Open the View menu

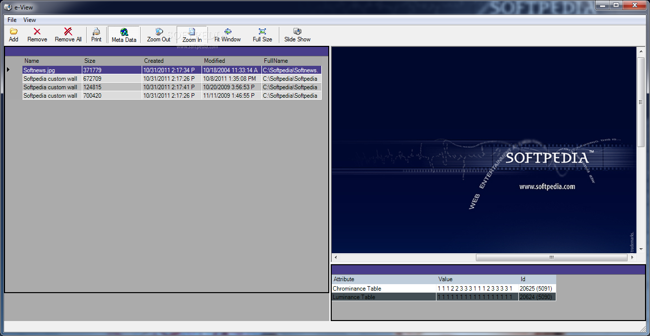click(30, 20)
